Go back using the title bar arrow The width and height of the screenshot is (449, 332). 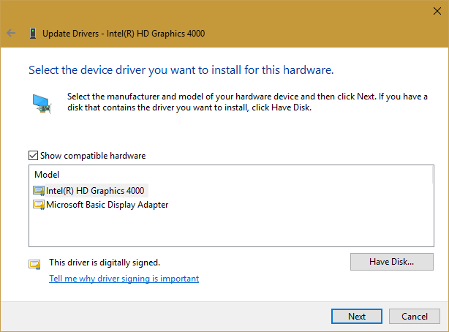click(11, 33)
